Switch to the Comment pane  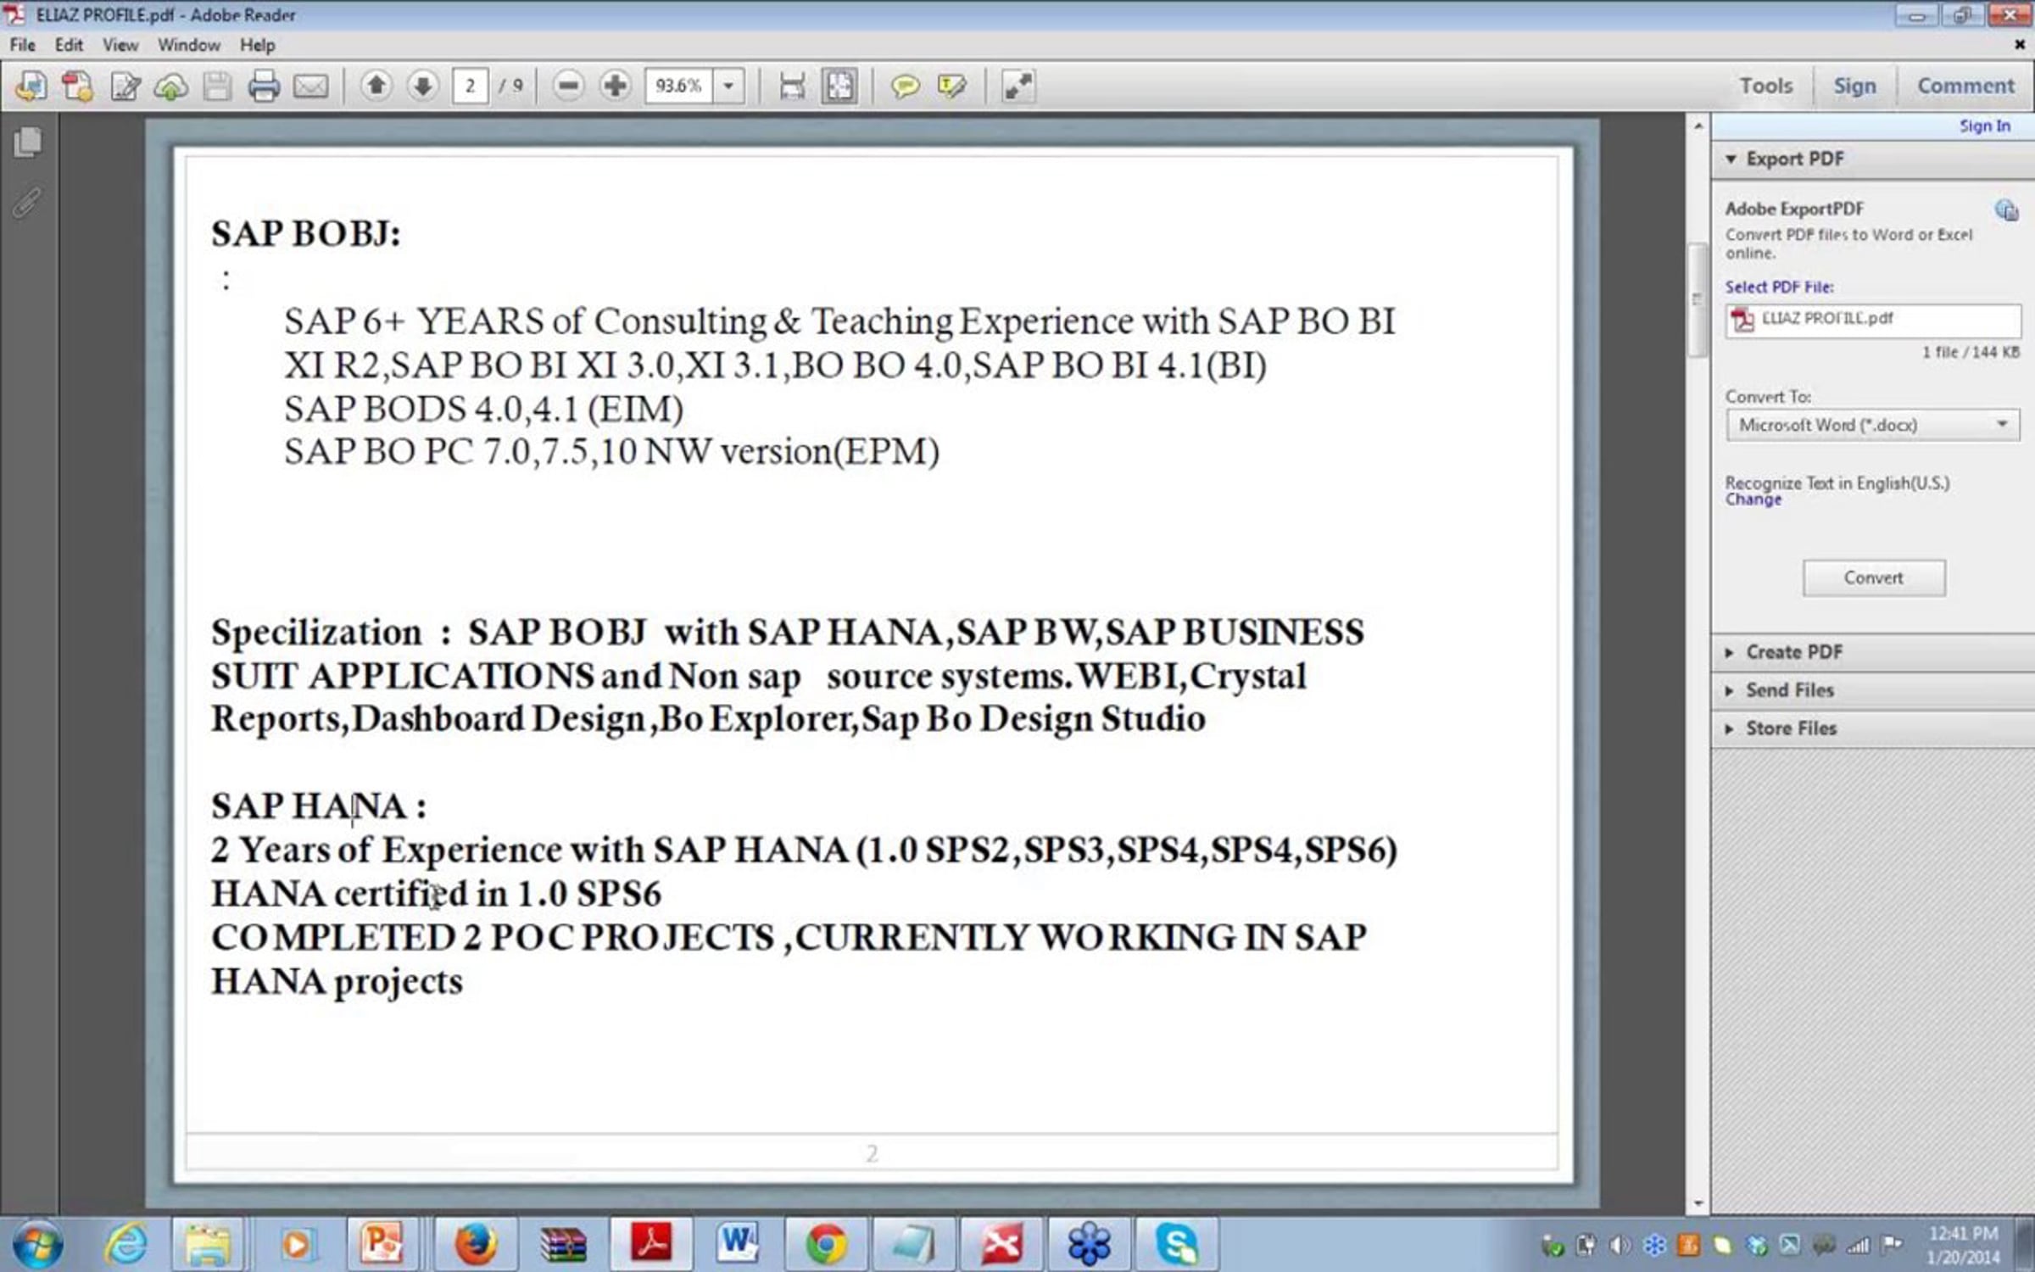[1965, 86]
